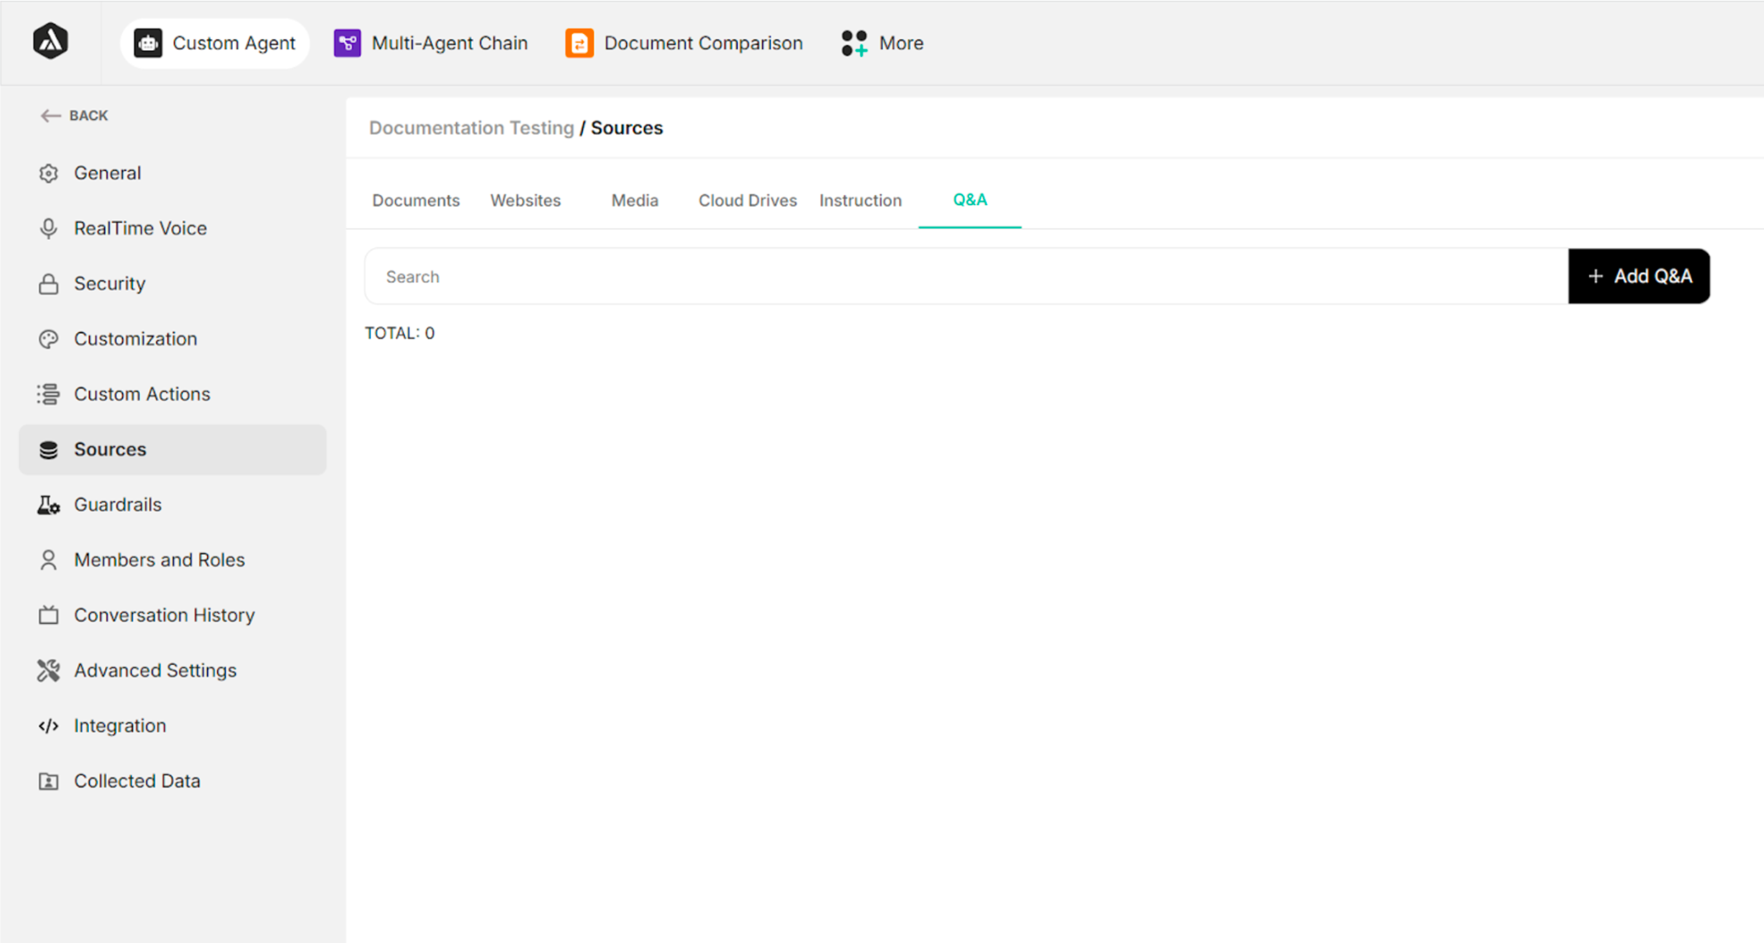Click the Guardrails flask icon
This screenshot has width=1764, height=943.
click(x=49, y=505)
